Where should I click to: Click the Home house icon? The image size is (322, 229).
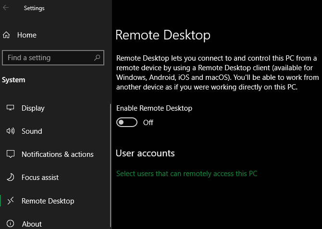point(7,35)
